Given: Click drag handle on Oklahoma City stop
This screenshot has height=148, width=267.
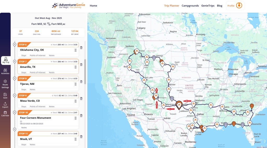Looking at the screenshot, I should click(76, 50).
